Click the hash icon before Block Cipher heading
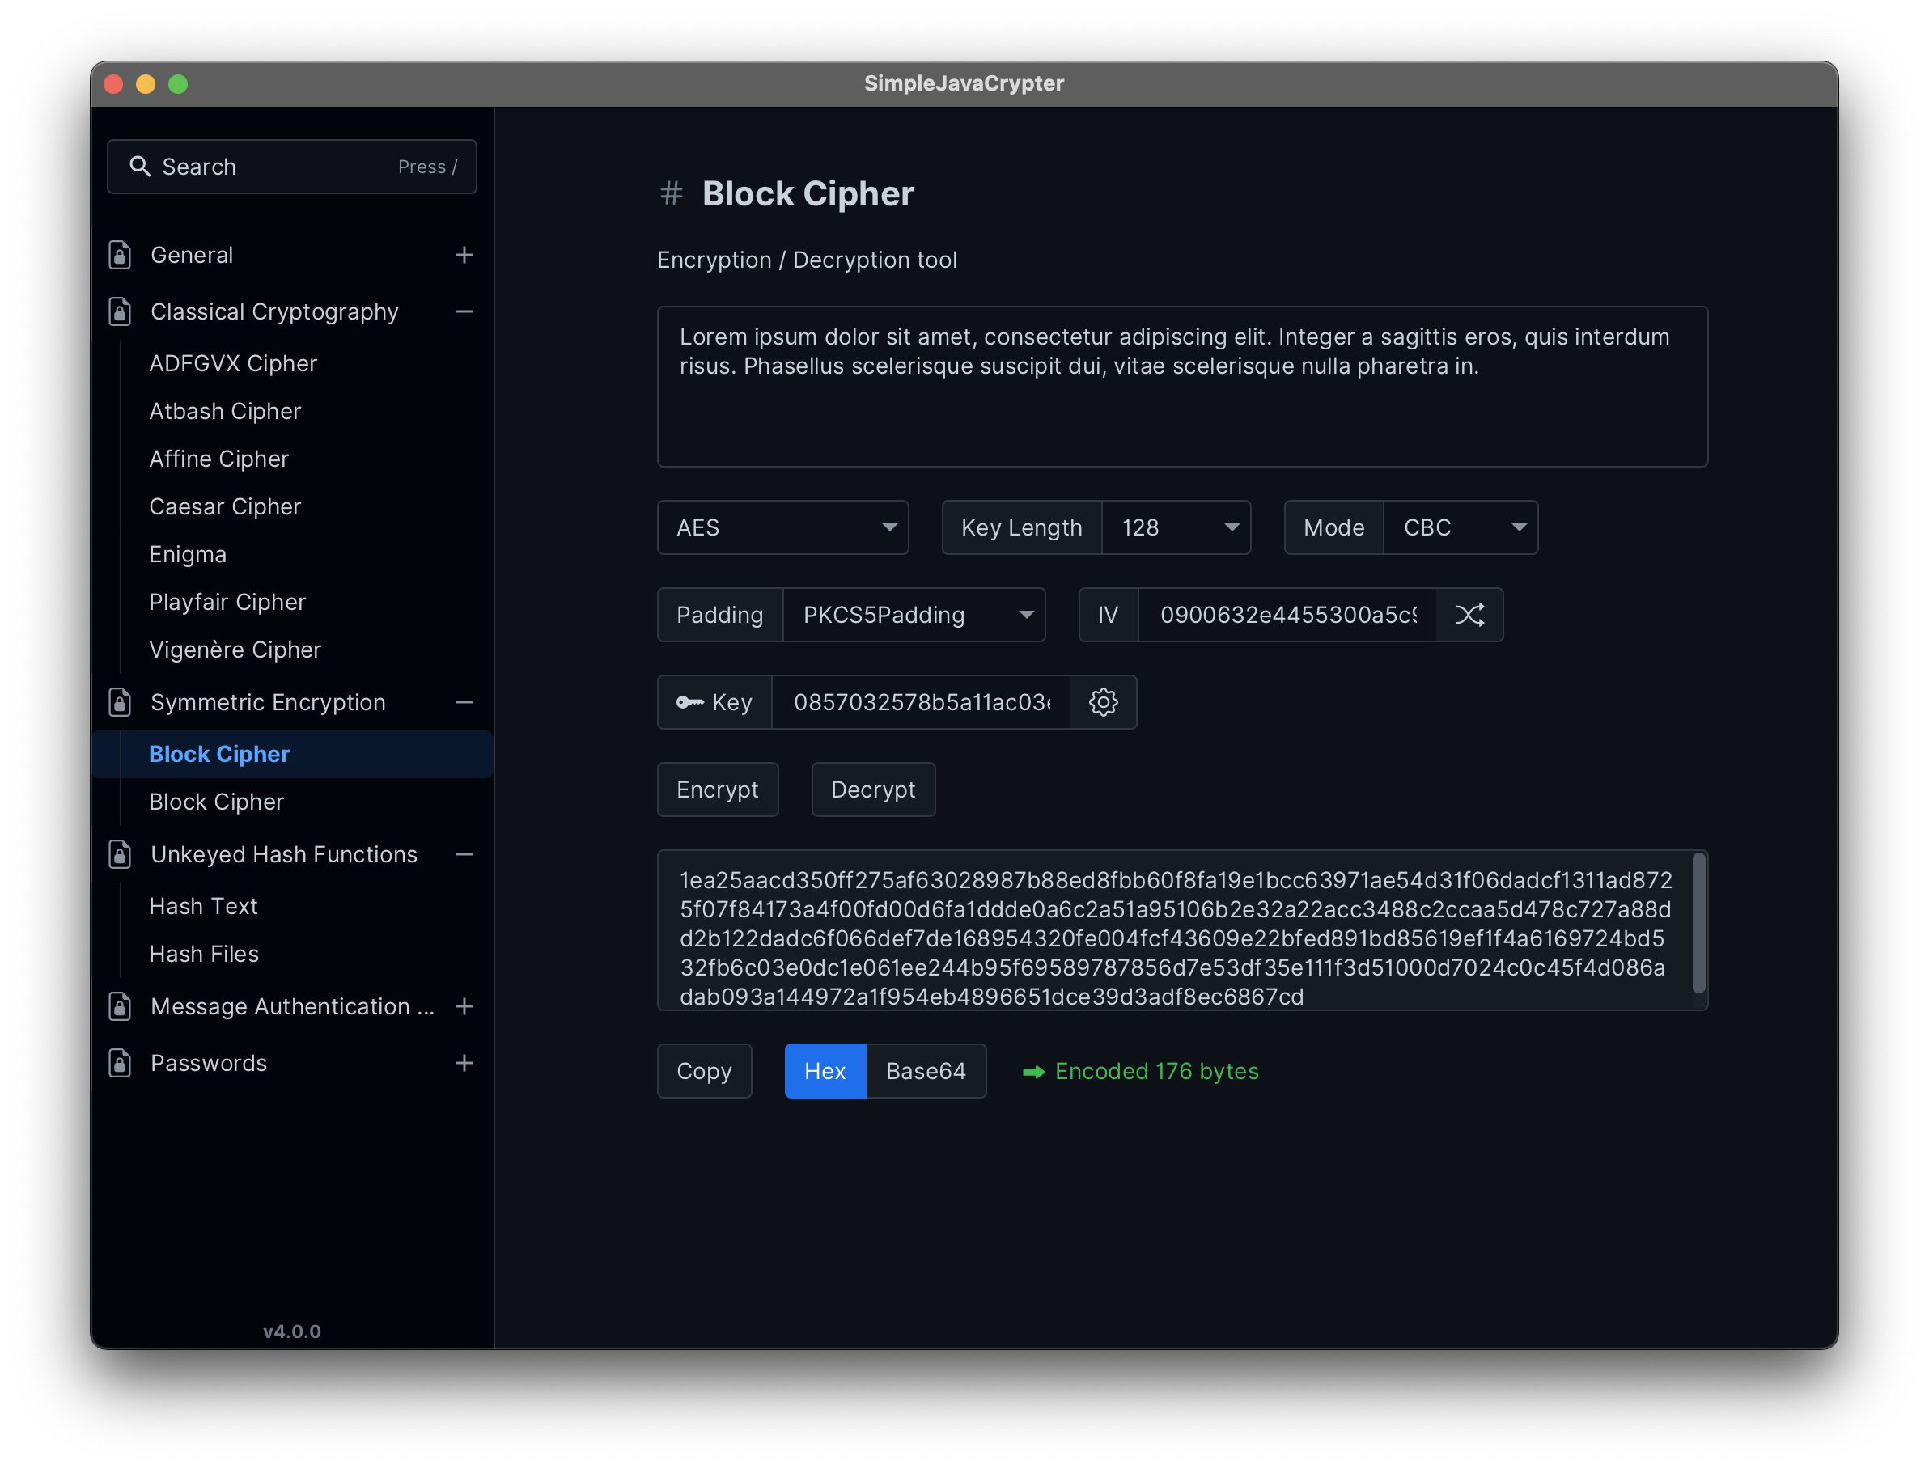 point(671,193)
